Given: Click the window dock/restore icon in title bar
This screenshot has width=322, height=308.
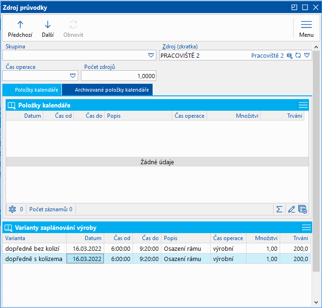Looking at the screenshot, I should click(294, 7).
